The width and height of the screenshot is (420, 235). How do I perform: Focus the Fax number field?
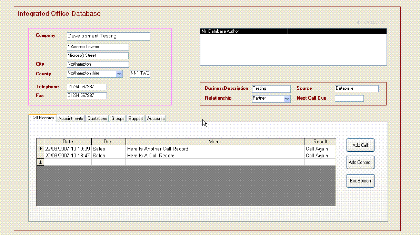pos(87,96)
